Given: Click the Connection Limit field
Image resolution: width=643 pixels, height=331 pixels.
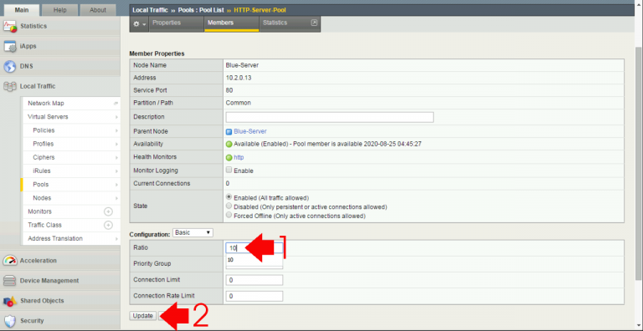Looking at the screenshot, I should pos(255,280).
